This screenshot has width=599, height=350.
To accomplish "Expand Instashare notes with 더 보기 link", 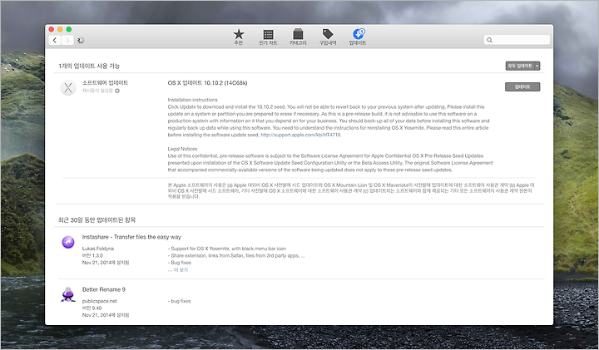I will click(181, 270).
